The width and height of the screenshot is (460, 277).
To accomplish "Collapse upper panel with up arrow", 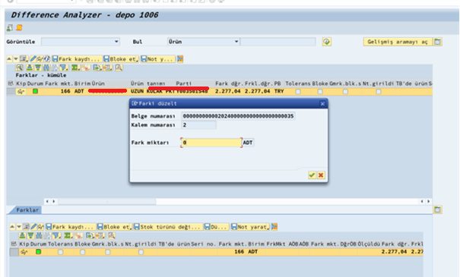I will click(9, 59).
